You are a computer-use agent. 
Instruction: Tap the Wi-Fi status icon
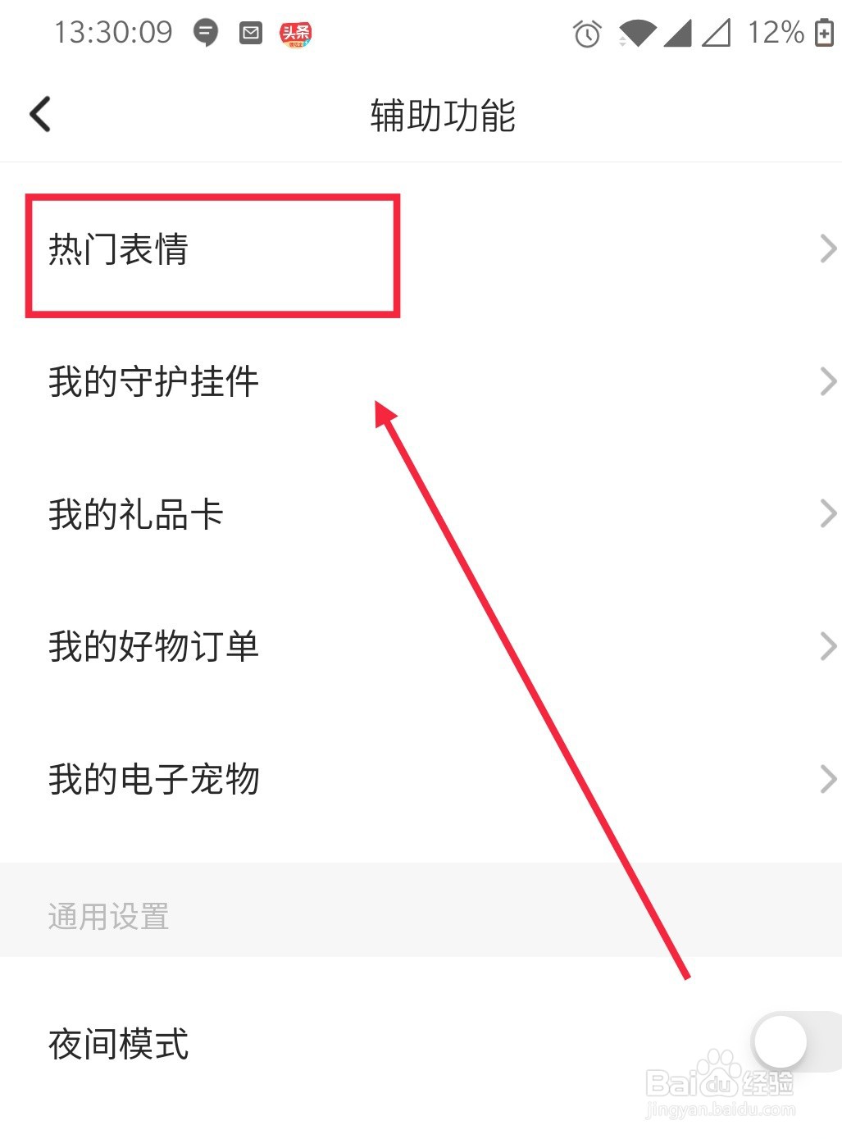636,34
